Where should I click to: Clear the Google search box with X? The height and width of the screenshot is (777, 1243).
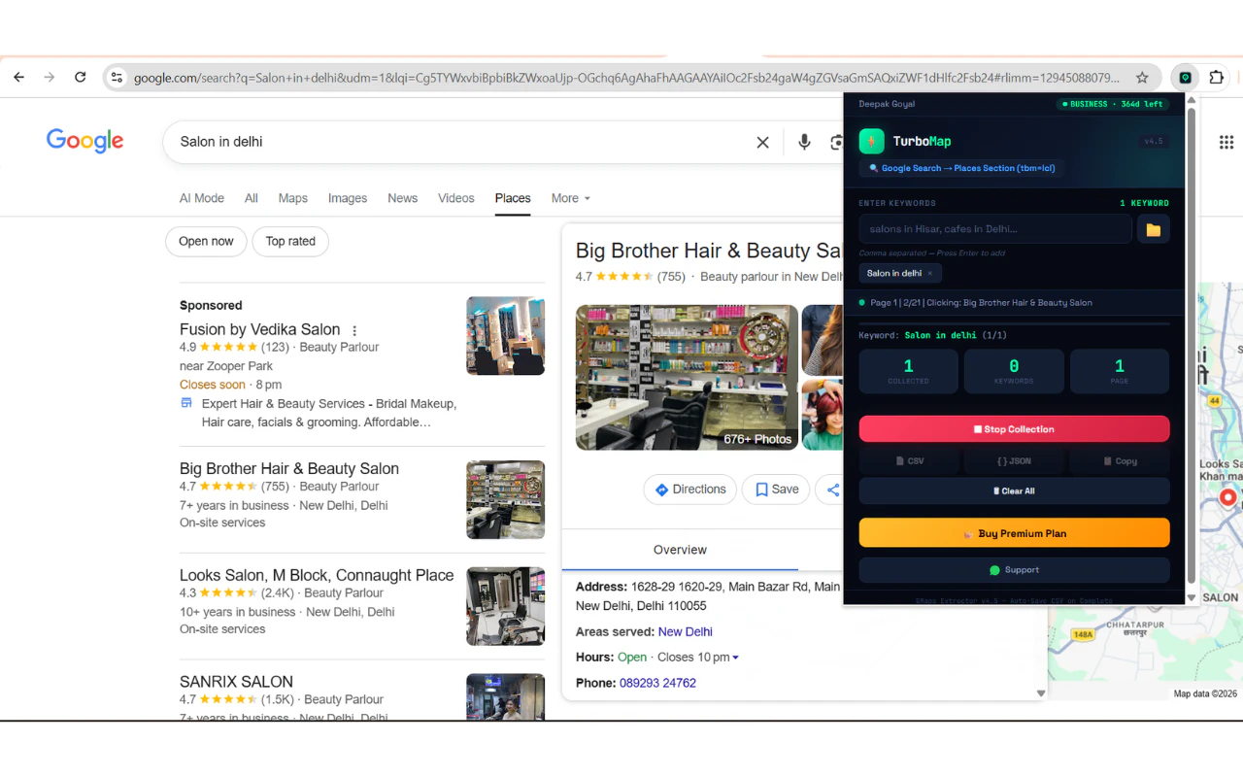[763, 142]
